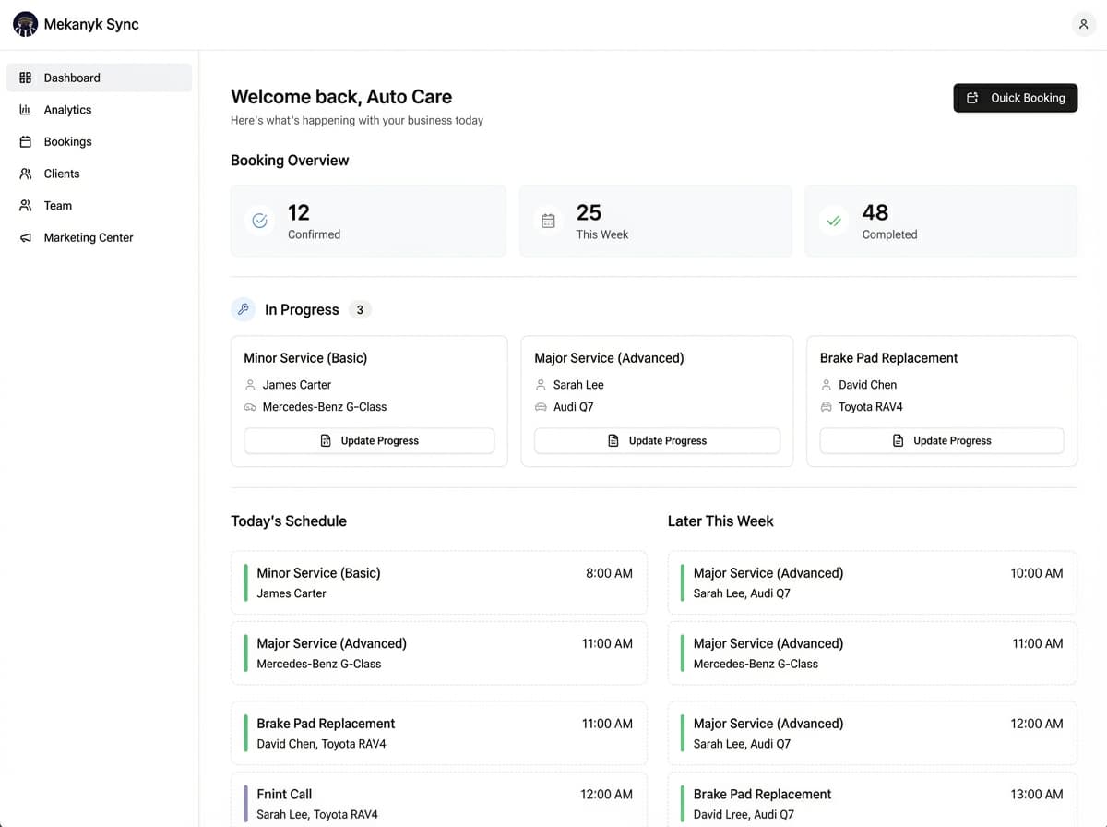Screen dimensions: 1107x827
Task: Click Update Progress for Brake Pad Replacement
Action: click(941, 440)
